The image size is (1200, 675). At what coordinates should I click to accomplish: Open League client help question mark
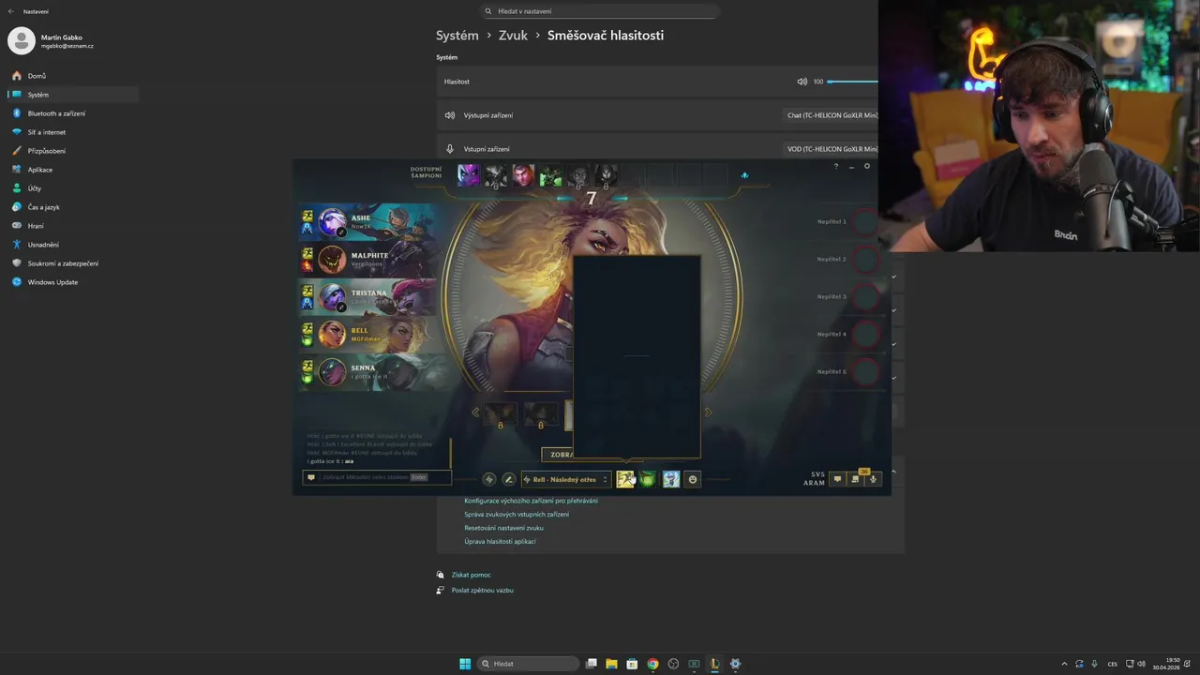pos(836,166)
